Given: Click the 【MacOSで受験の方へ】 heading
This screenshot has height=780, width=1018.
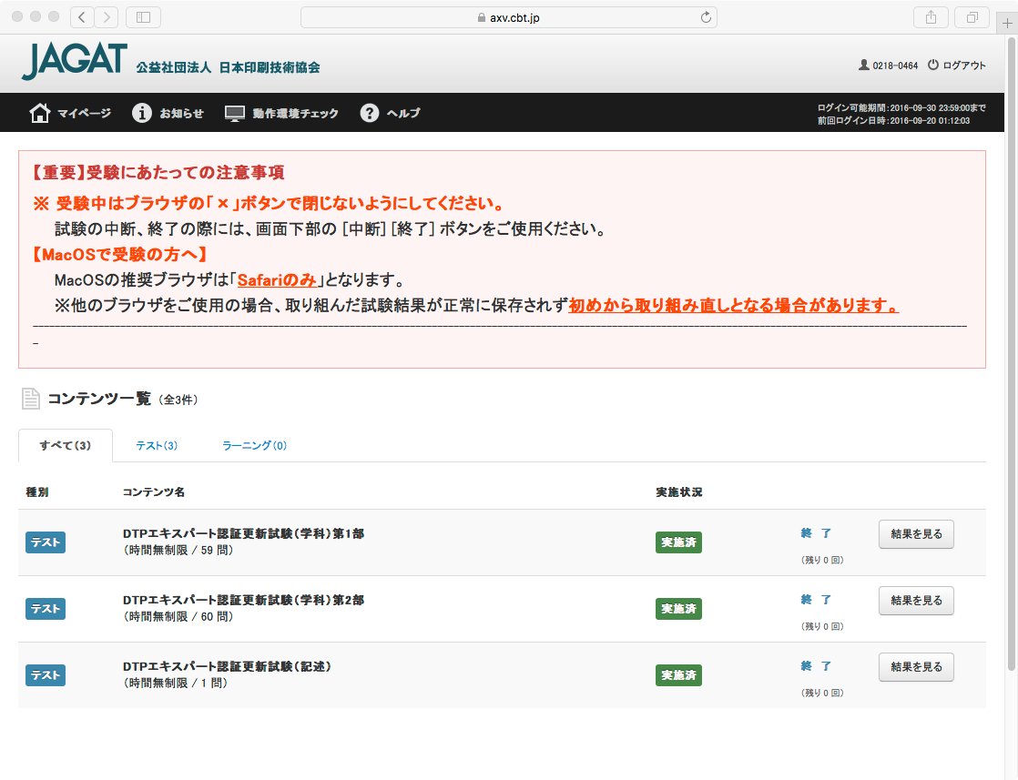Looking at the screenshot, I should 120,254.
